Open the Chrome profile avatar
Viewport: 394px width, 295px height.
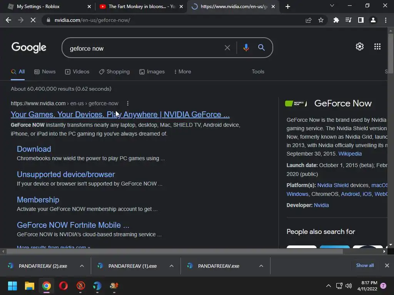(373, 20)
